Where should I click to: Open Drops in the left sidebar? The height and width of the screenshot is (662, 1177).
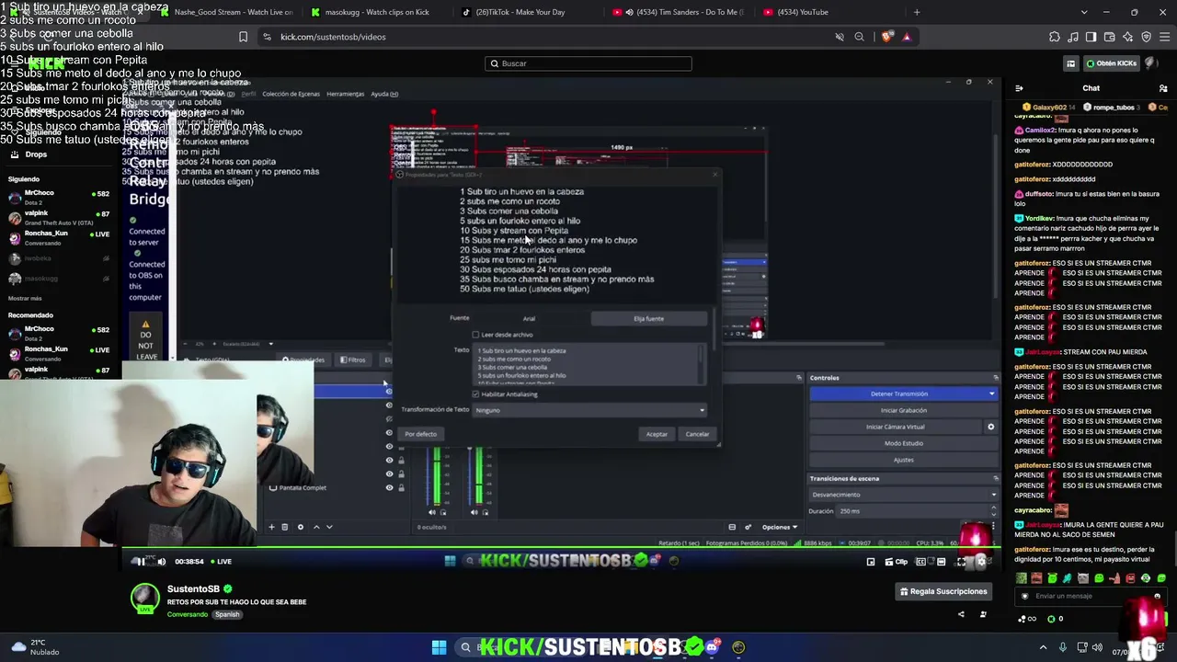(35, 154)
